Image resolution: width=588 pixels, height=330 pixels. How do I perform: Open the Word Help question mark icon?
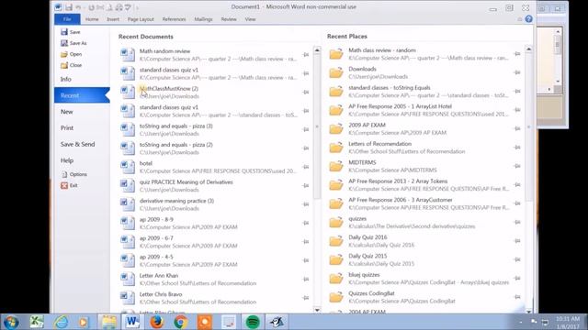[x=529, y=18]
